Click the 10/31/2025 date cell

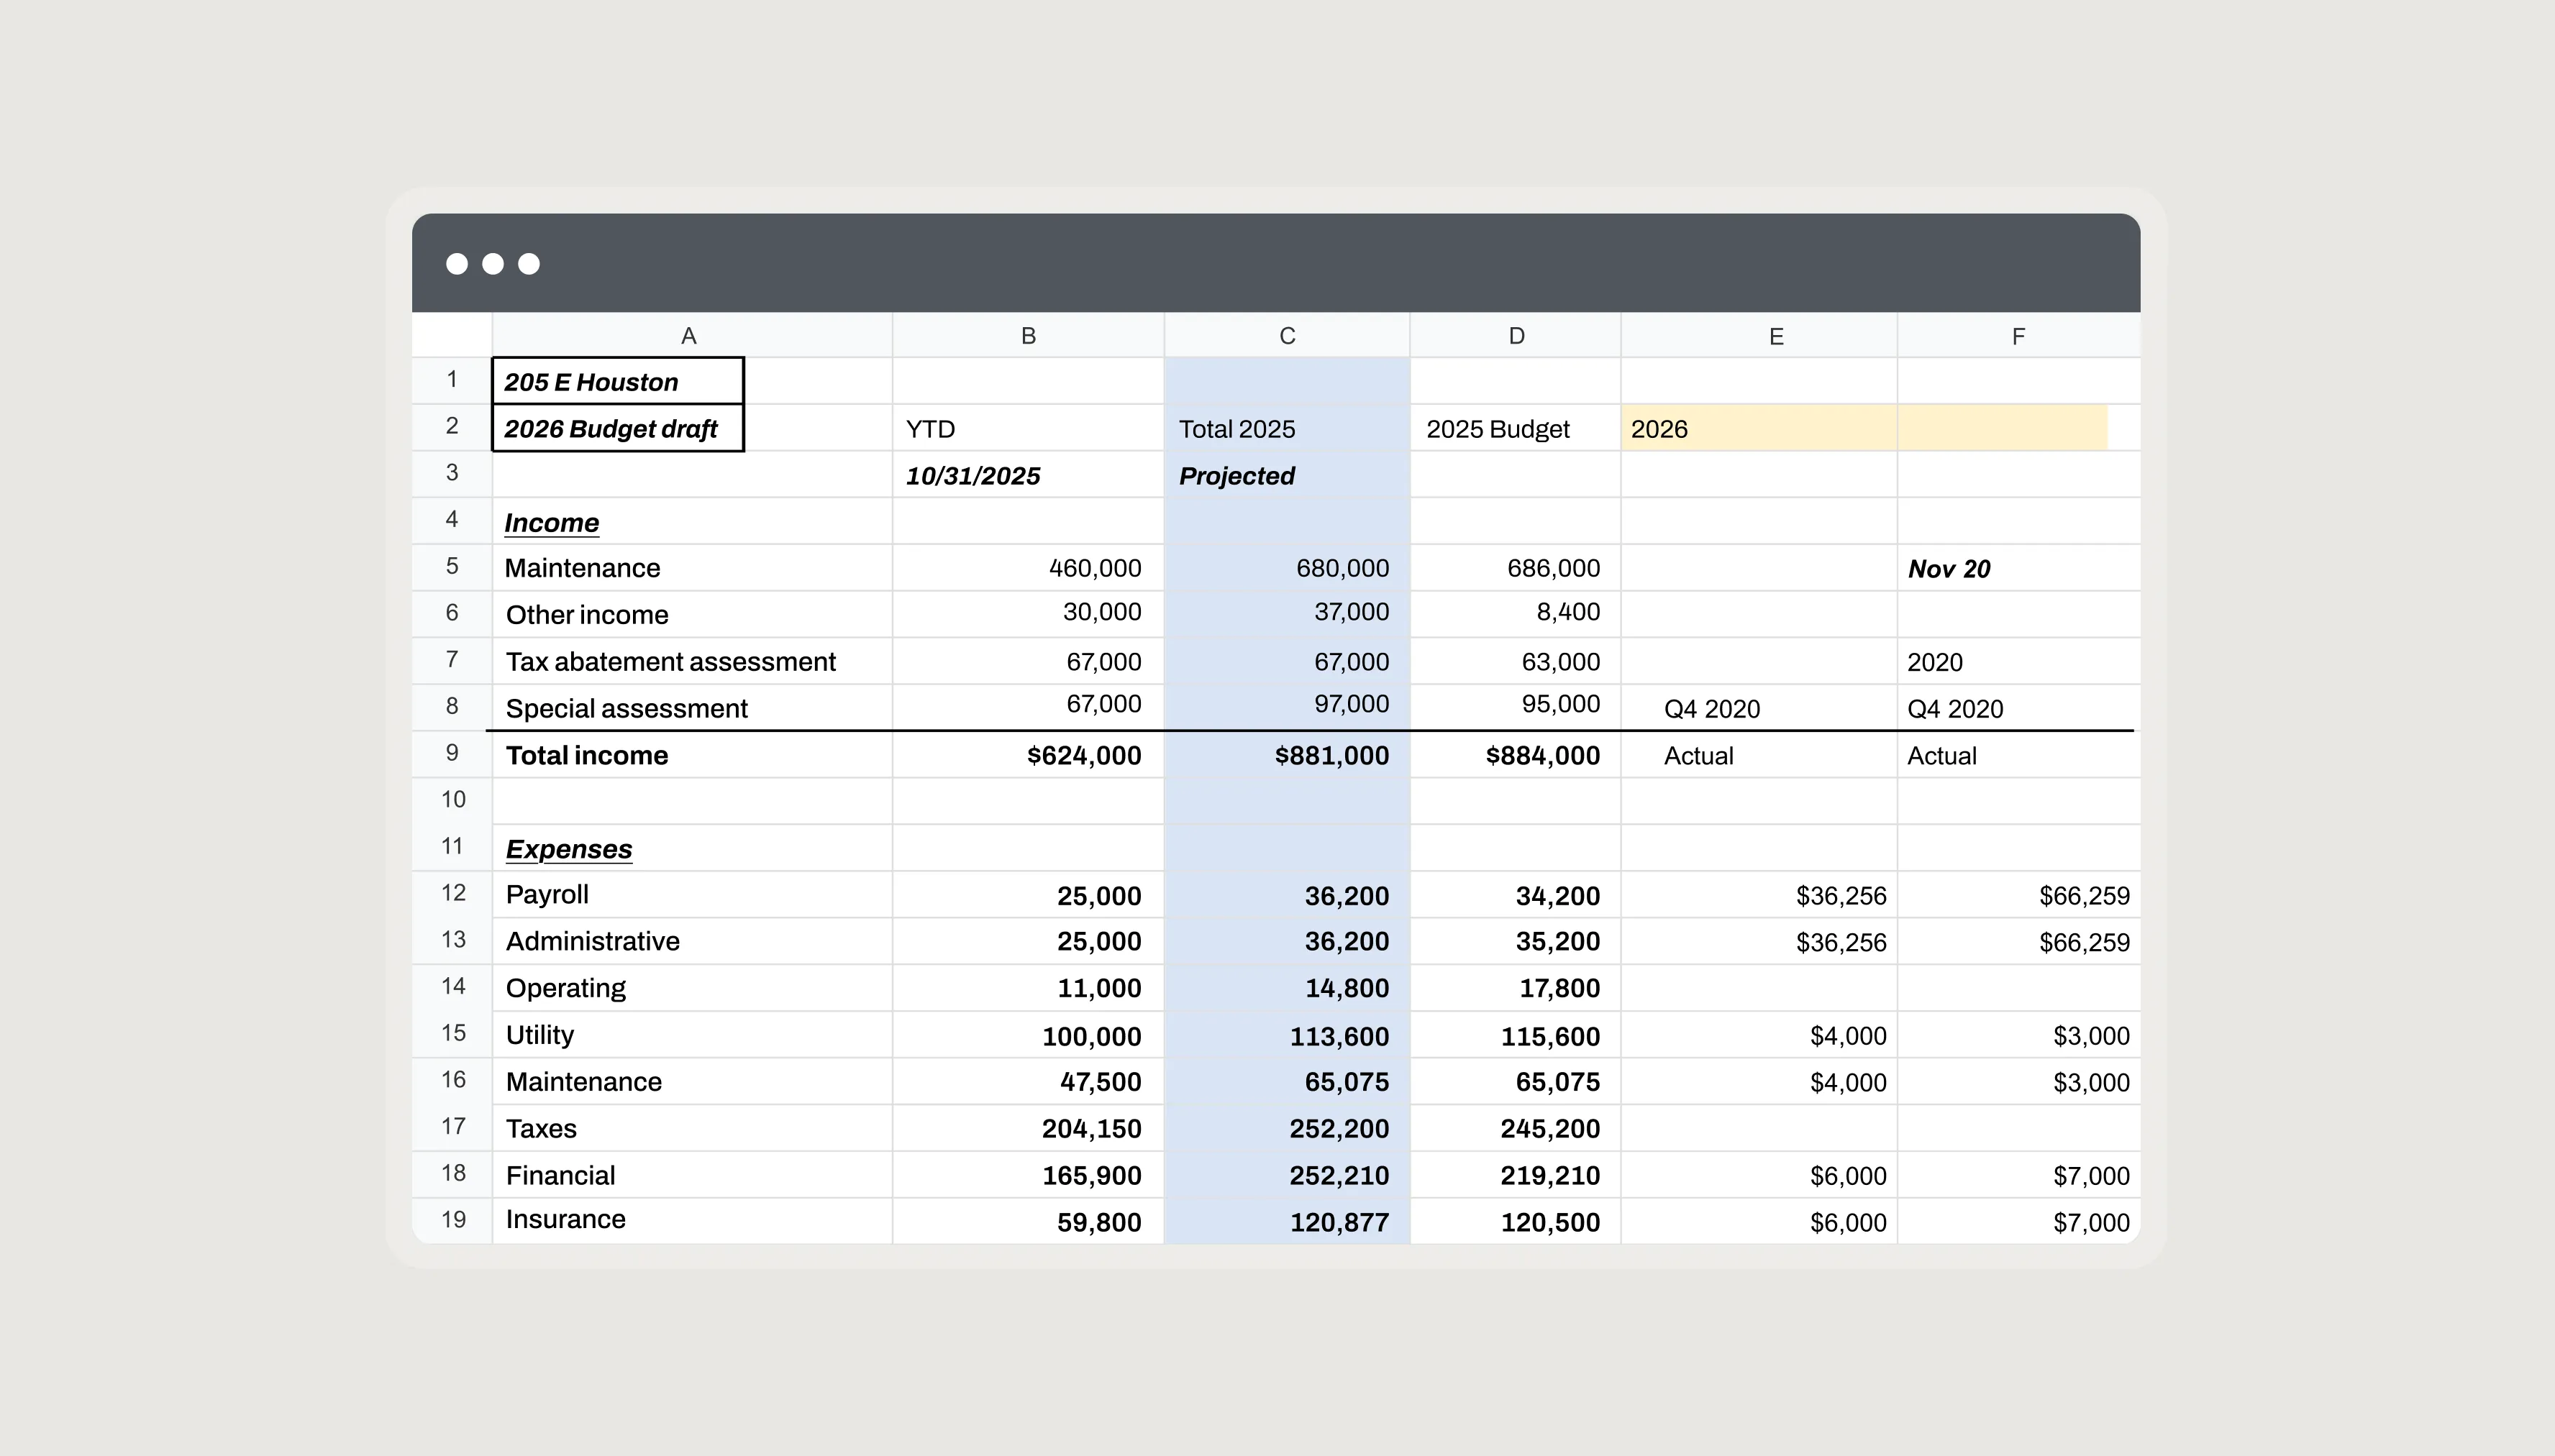point(973,476)
